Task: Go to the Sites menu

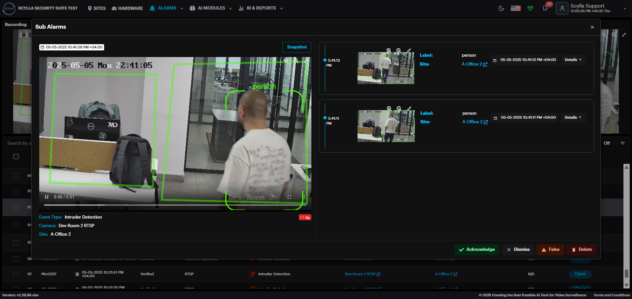Action: [x=97, y=8]
